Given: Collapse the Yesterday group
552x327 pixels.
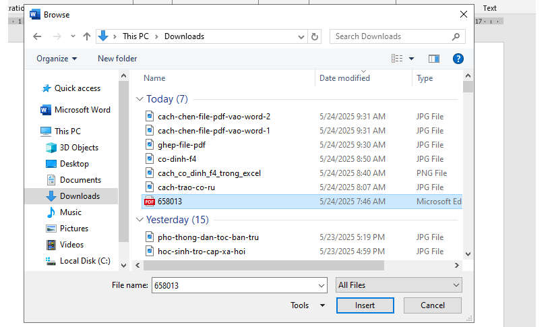Looking at the screenshot, I should coord(140,220).
